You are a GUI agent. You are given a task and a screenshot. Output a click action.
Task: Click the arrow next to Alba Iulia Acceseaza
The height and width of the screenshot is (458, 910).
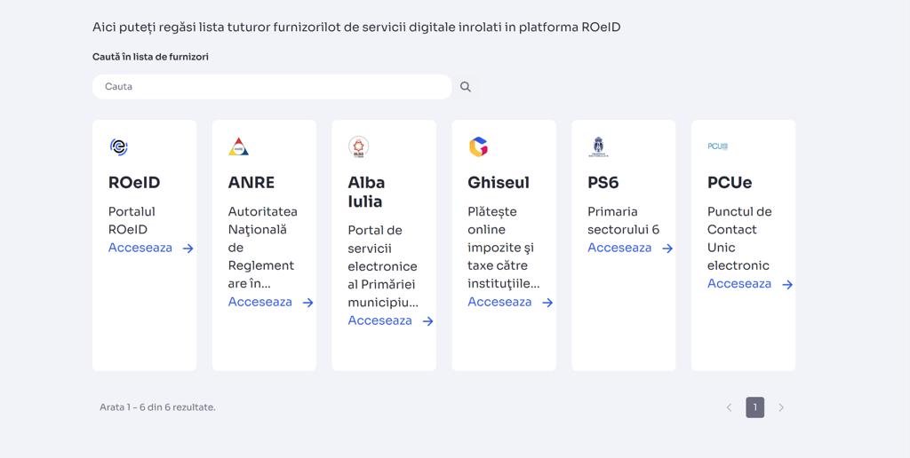427,321
